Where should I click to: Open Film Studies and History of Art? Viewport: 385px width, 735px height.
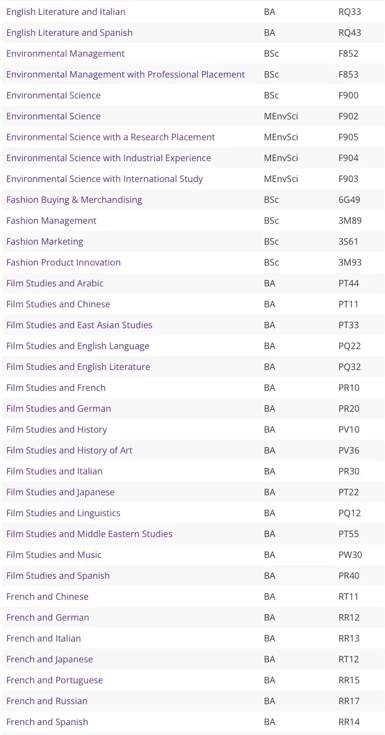point(69,451)
